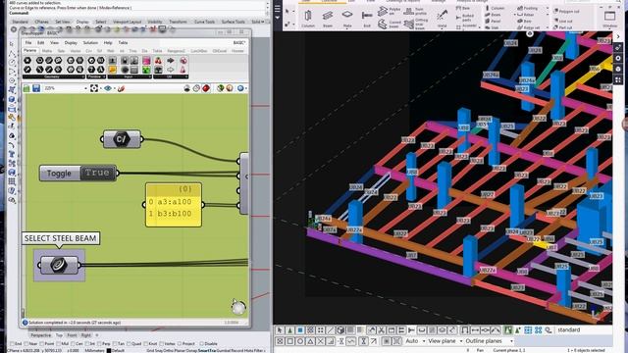
Task: Click the 'Solution completed' status message
Action: [x=75, y=323]
